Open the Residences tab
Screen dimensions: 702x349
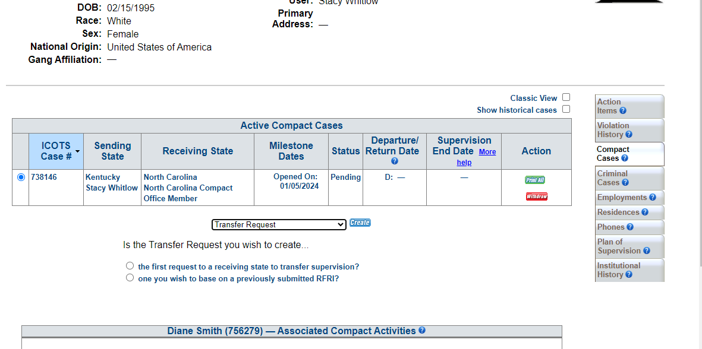coord(629,212)
